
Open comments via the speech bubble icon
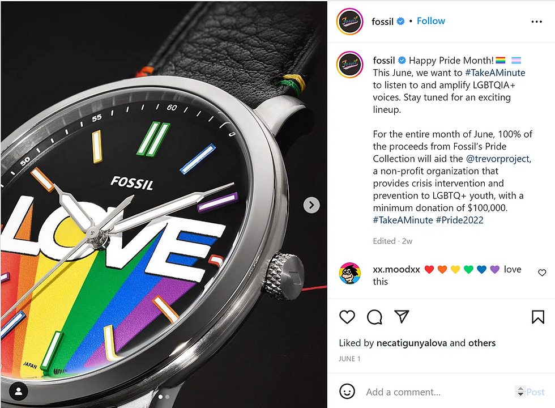click(374, 317)
